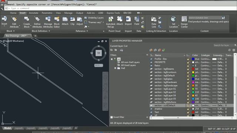
Task: Switch to the Home ribbon tab
Action: click(13, 13)
